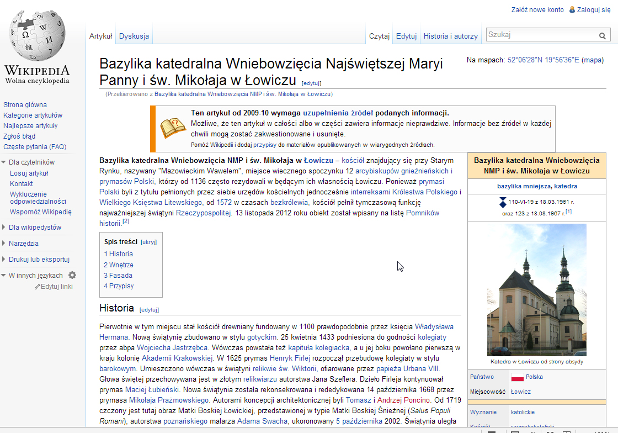Viewport: 618px width, 433px height.
Task: Open the Państwo infobox label link
Action: 482,377
